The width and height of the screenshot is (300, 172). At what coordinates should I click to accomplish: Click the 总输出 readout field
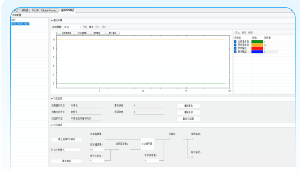click(176, 139)
